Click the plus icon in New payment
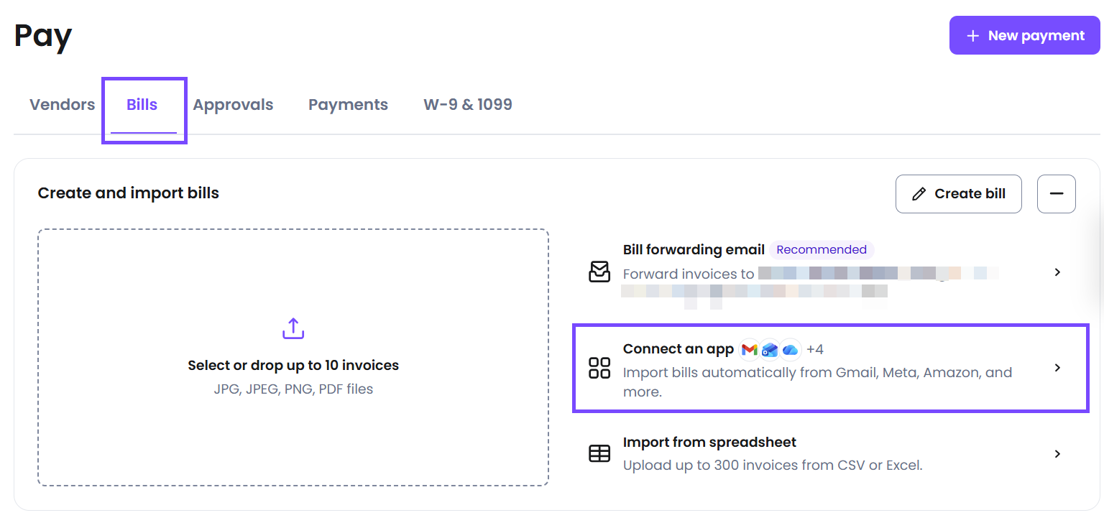Screen dimensions: 1104x523 click(972, 36)
